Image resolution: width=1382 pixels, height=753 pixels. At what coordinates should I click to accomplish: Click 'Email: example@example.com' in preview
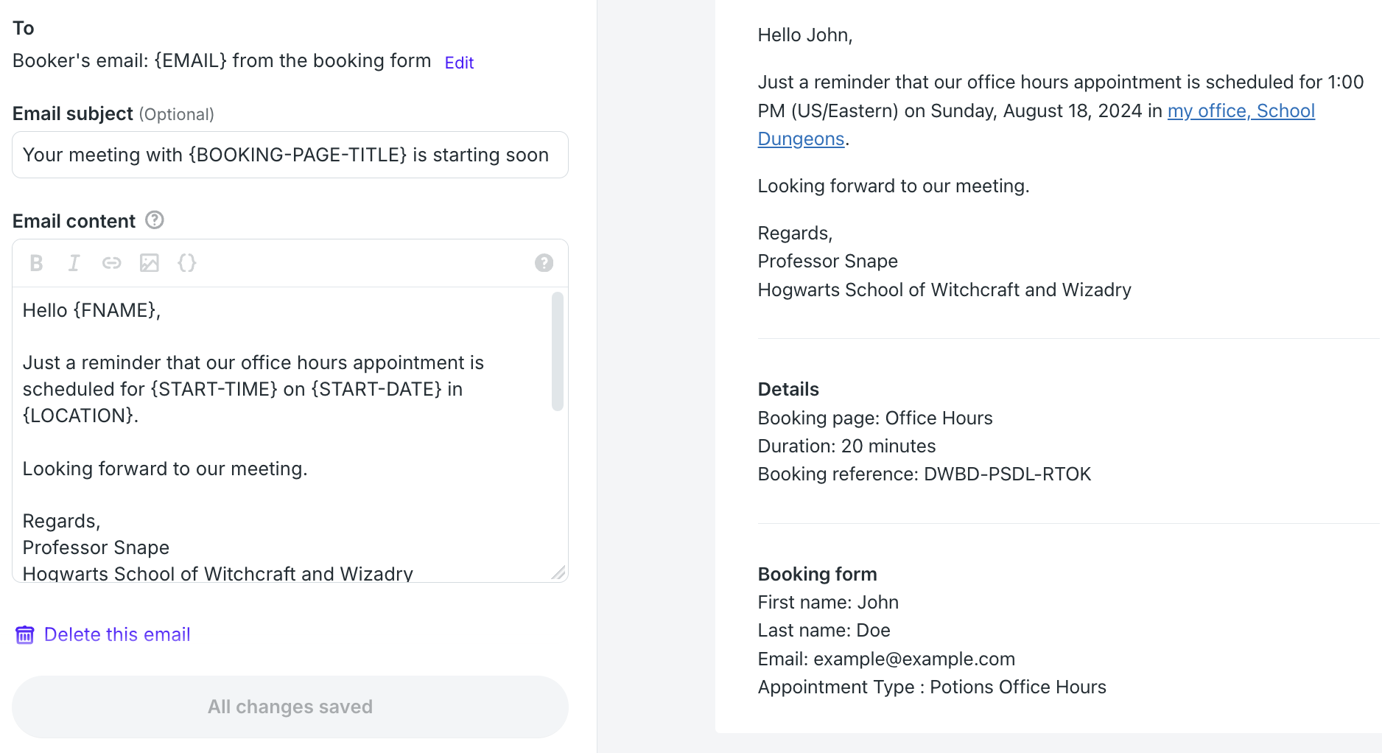pos(886,659)
